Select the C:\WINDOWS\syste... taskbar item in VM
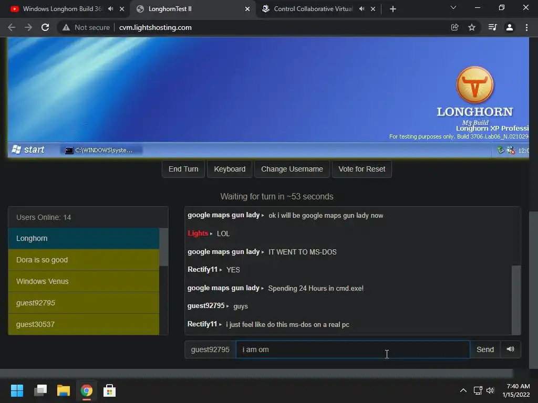The image size is (538, 403). [101, 150]
